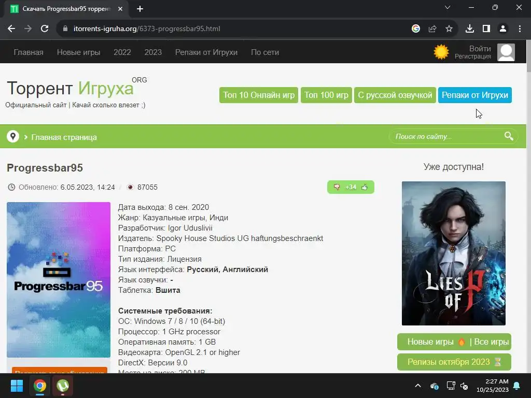Open Chrome profile icon
531x398 pixels.
(503, 29)
